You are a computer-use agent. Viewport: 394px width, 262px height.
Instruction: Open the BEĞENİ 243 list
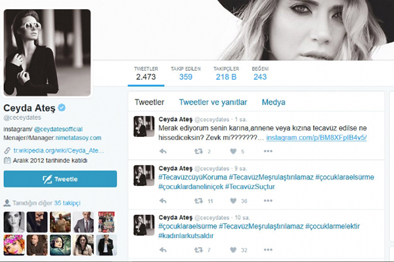tap(260, 73)
